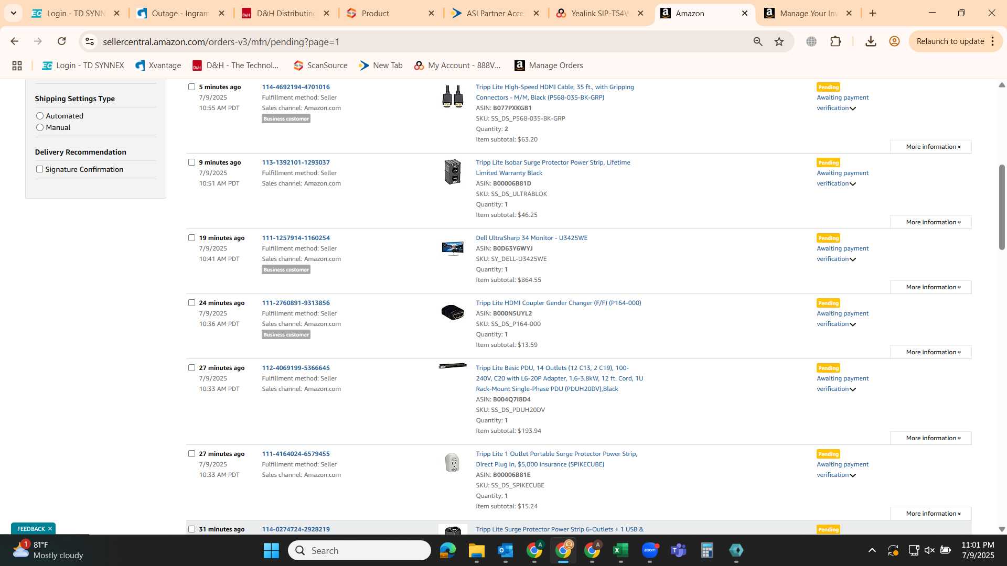Open Excel from taskbar
Viewport: 1007px width, 566px height.
point(621,550)
